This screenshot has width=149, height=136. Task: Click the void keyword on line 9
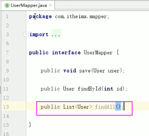coord(70,71)
